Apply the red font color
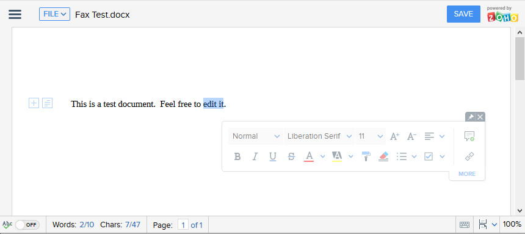The height and width of the screenshot is (234, 525). pos(310,156)
